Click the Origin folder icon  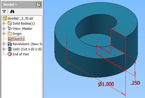coord(10,34)
